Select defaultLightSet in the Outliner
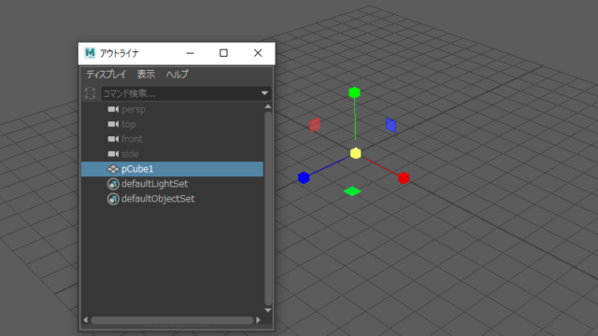Screen dimensions: 598x336 pos(172,184)
